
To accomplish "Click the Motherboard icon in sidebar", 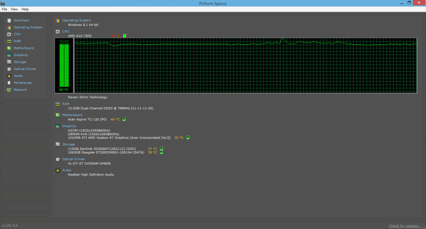I will coord(9,48).
